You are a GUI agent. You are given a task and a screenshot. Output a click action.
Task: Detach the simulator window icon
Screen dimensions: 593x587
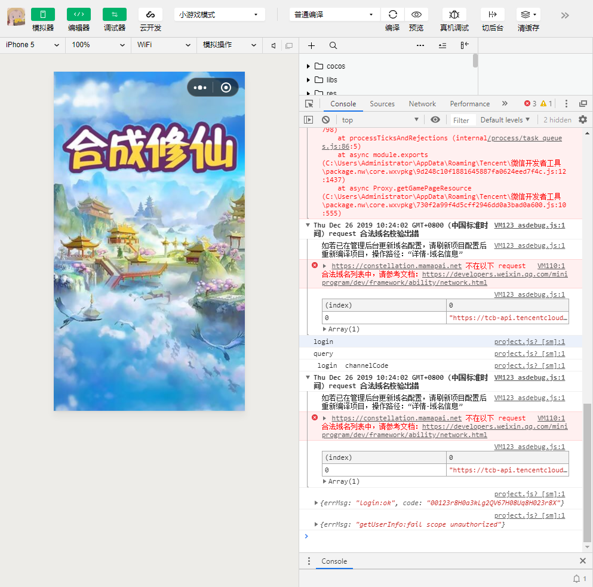[x=289, y=46]
